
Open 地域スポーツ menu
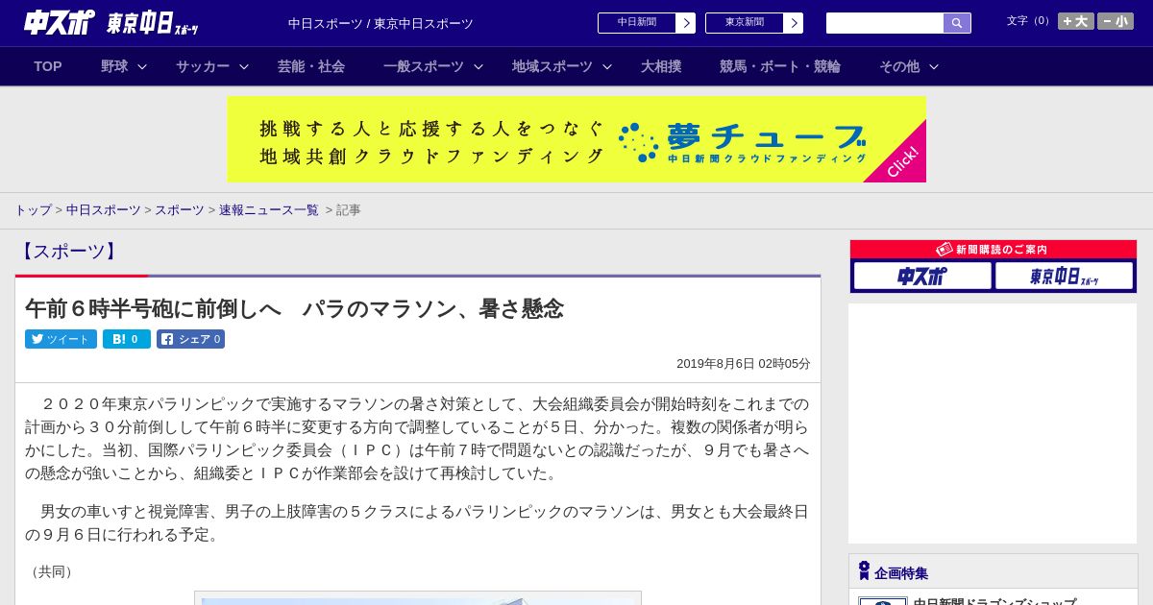[x=552, y=66]
